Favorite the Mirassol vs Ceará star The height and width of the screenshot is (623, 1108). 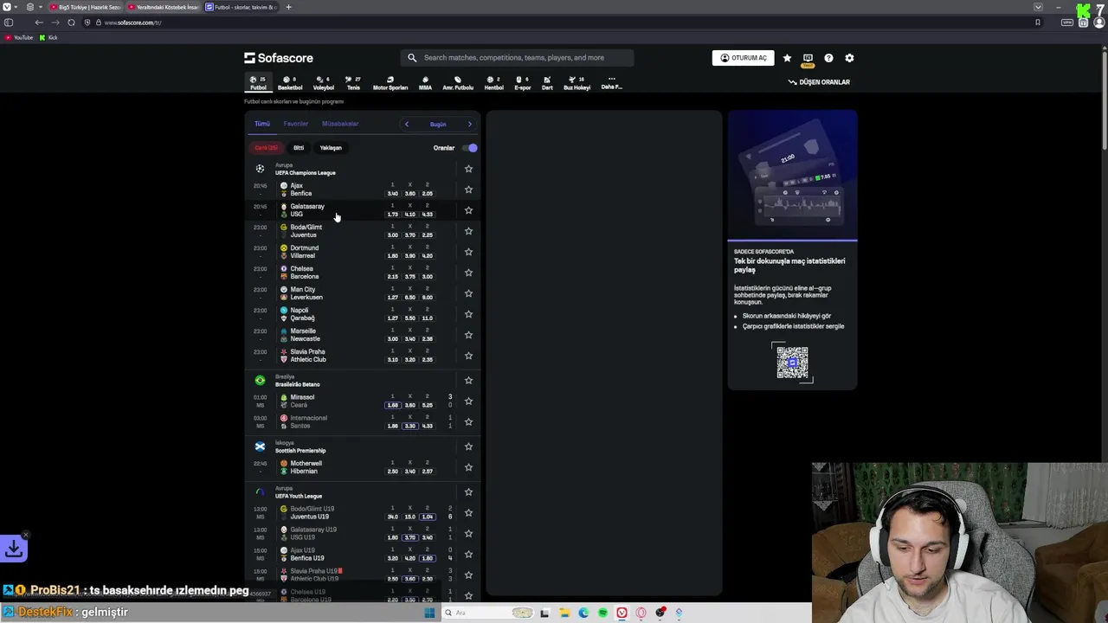(468, 401)
